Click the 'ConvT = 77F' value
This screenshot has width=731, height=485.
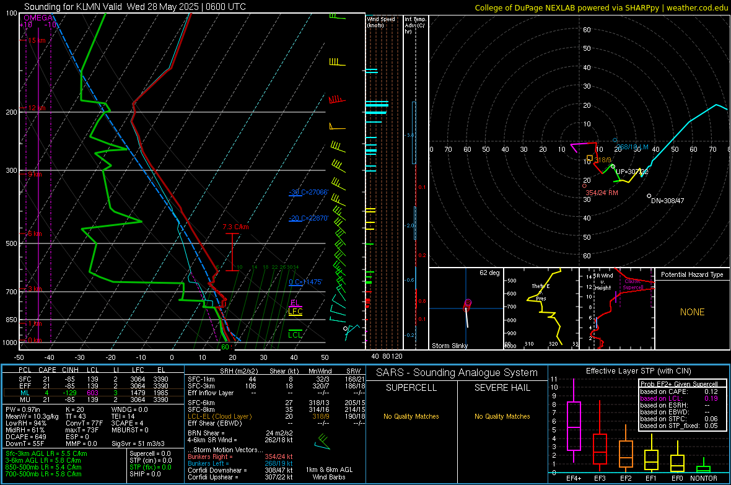coord(84,423)
